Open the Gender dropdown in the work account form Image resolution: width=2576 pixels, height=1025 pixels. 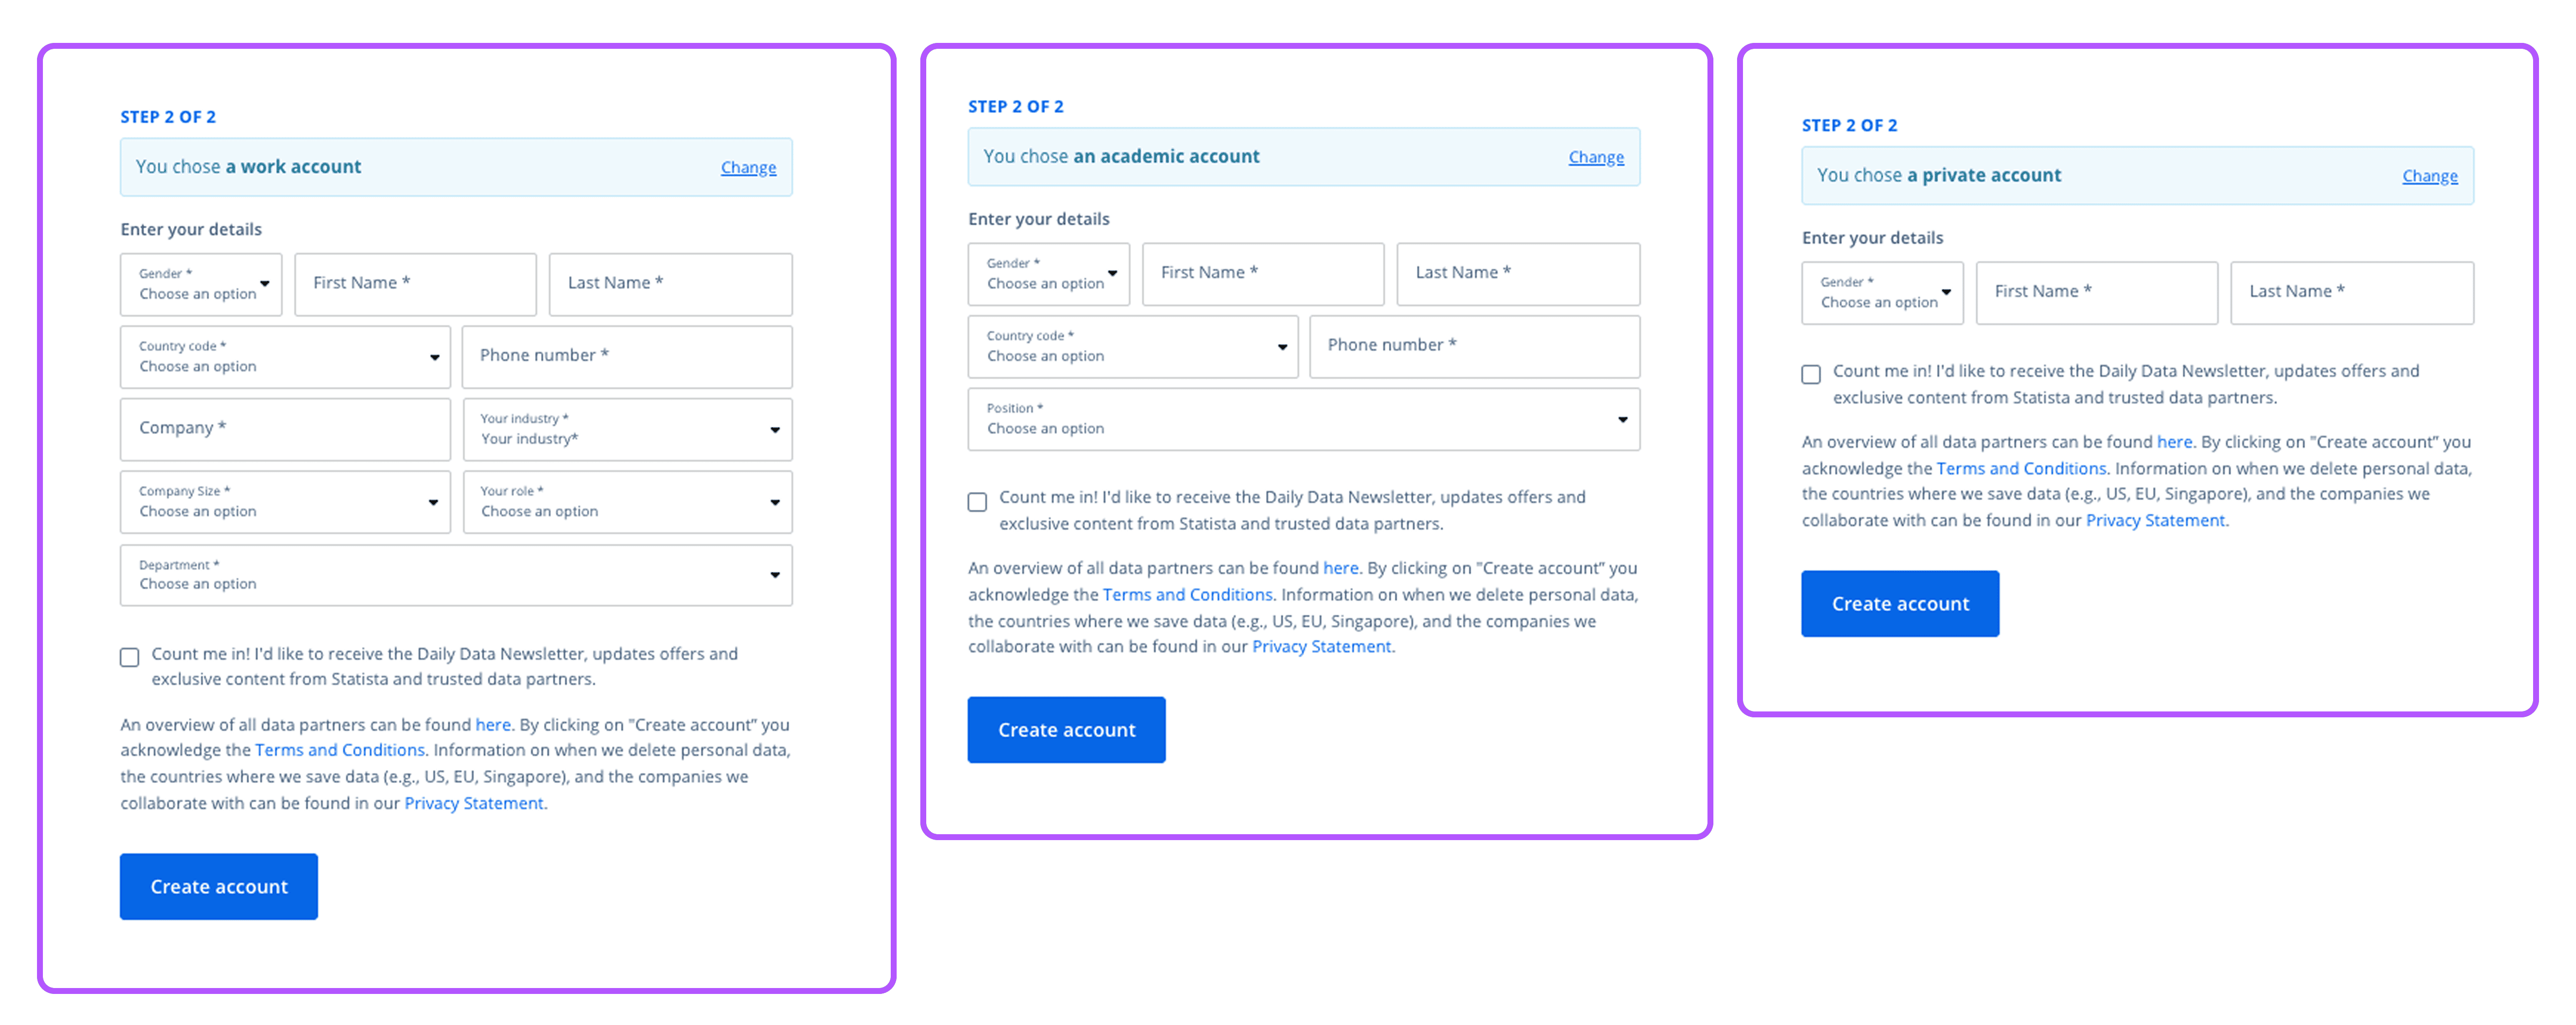[201, 284]
